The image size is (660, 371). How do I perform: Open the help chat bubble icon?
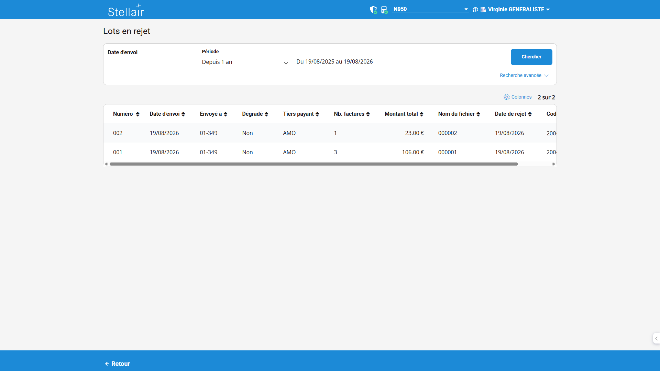tap(475, 10)
